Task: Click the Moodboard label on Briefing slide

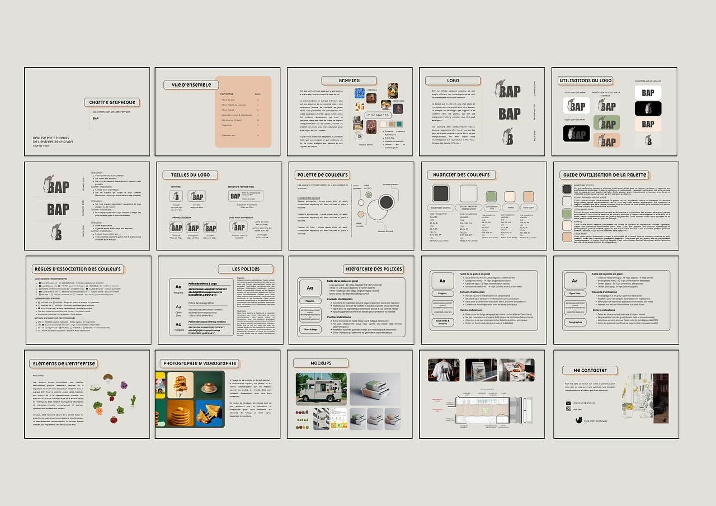Action: pyautogui.click(x=378, y=115)
